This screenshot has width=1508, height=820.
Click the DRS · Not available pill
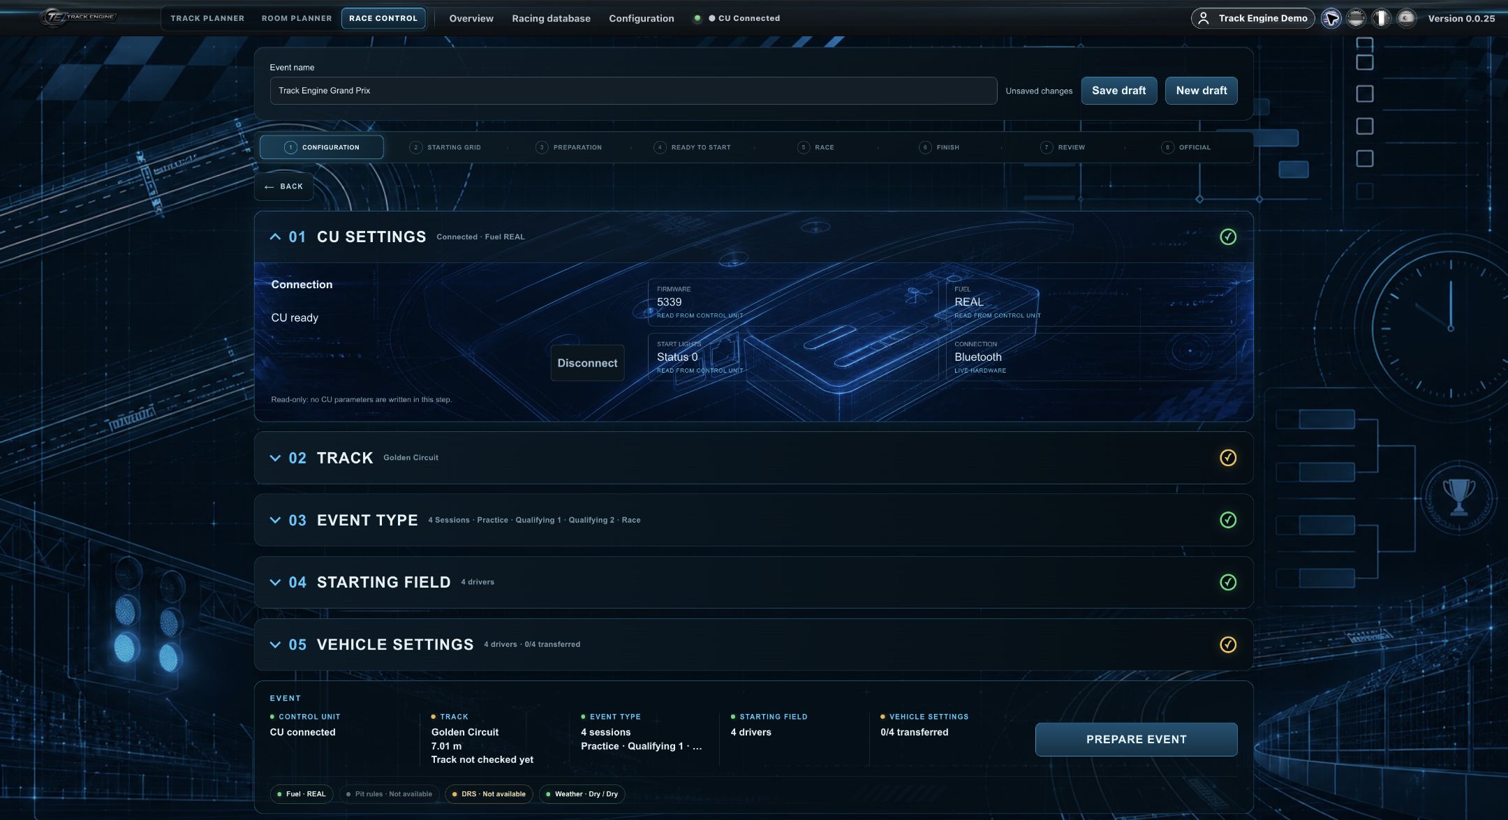point(489,794)
